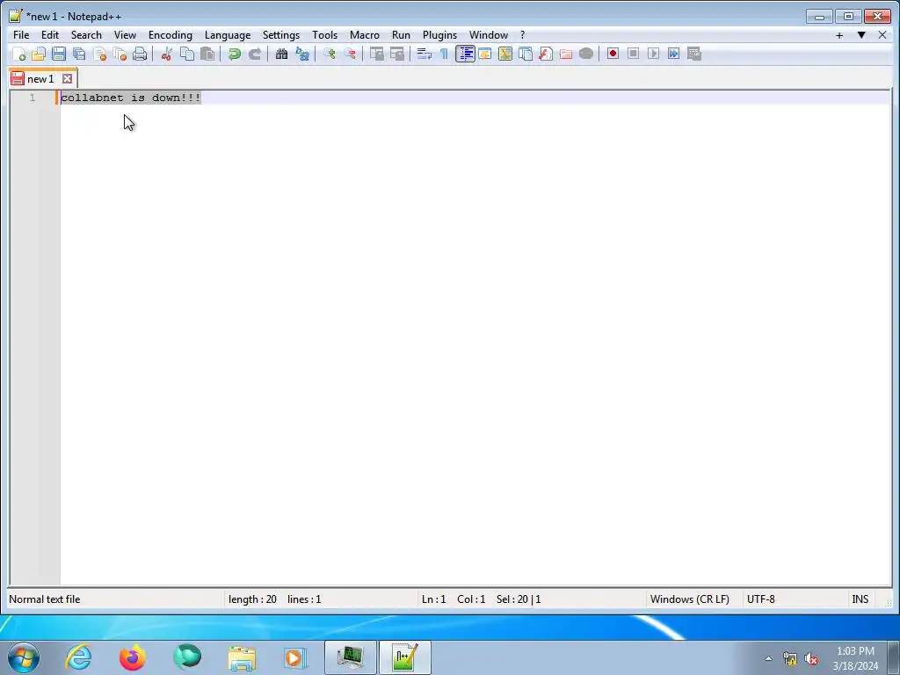The height and width of the screenshot is (675, 900).
Task: Open the Function List panel icon
Action: tap(545, 54)
